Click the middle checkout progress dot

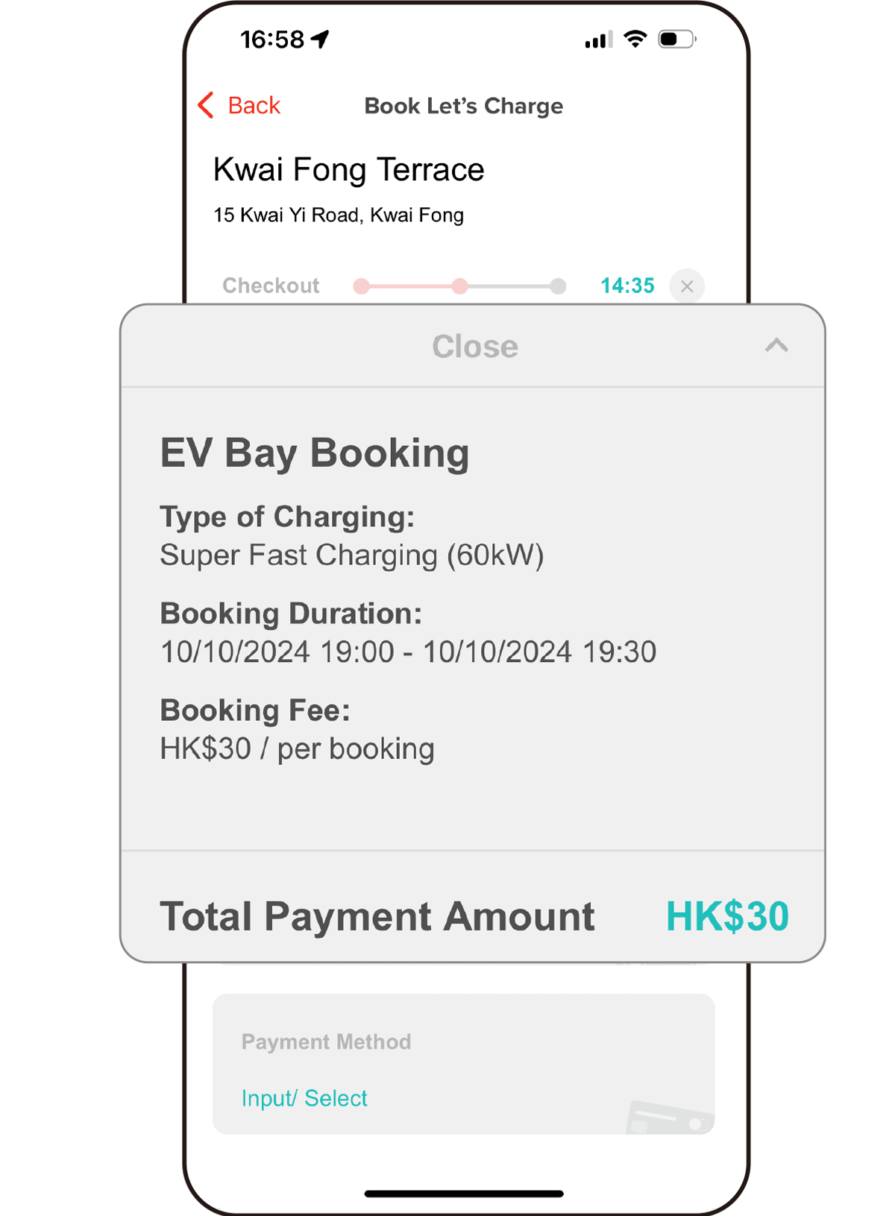click(460, 286)
